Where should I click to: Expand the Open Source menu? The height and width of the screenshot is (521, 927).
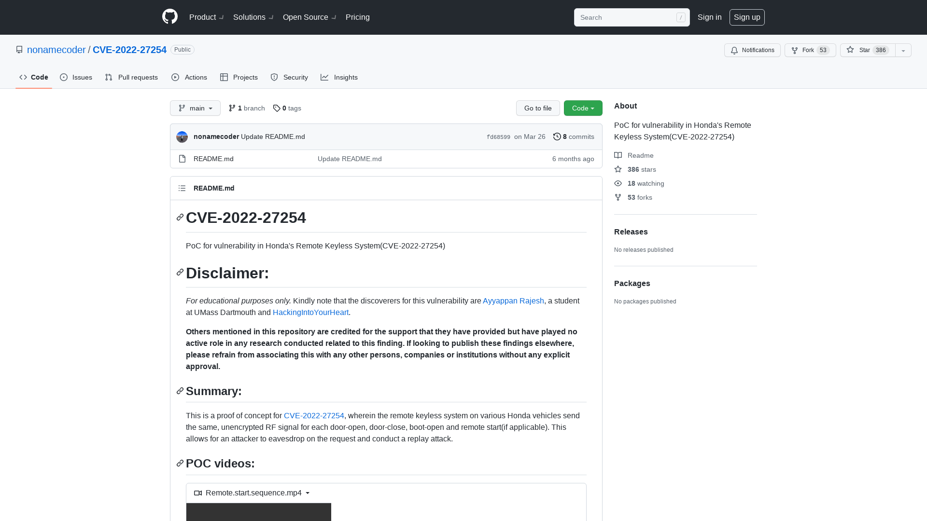309,17
